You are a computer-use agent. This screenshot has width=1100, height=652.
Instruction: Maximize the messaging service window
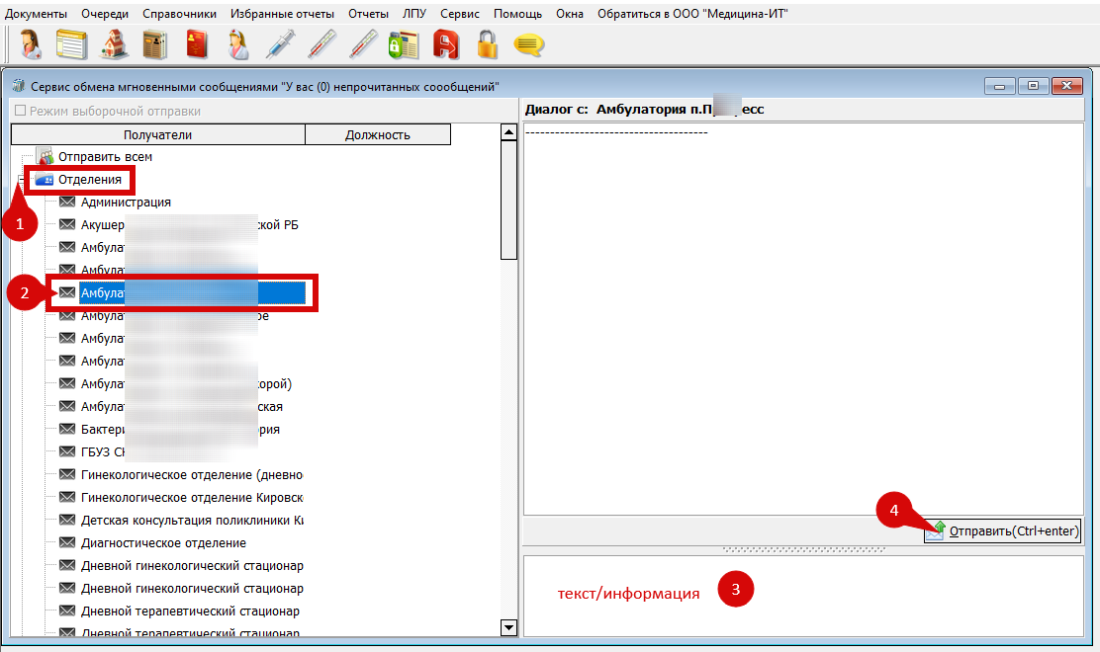click(1033, 85)
